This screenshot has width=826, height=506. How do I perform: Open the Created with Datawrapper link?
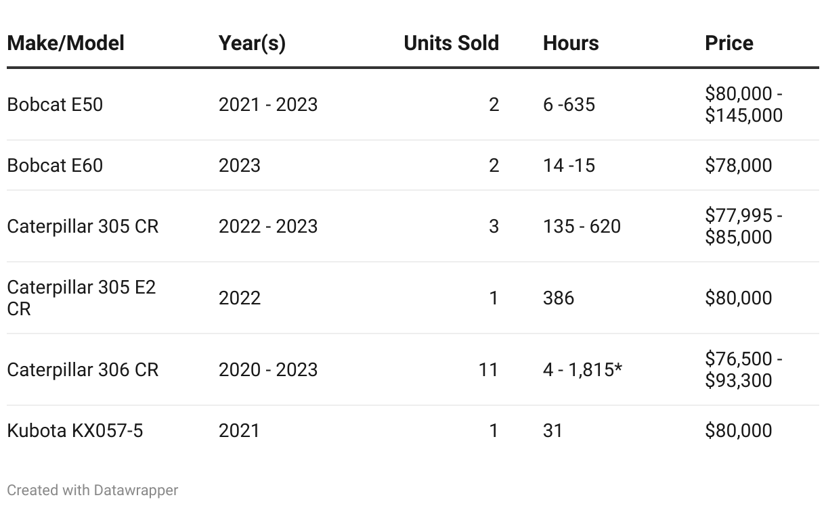click(x=93, y=490)
